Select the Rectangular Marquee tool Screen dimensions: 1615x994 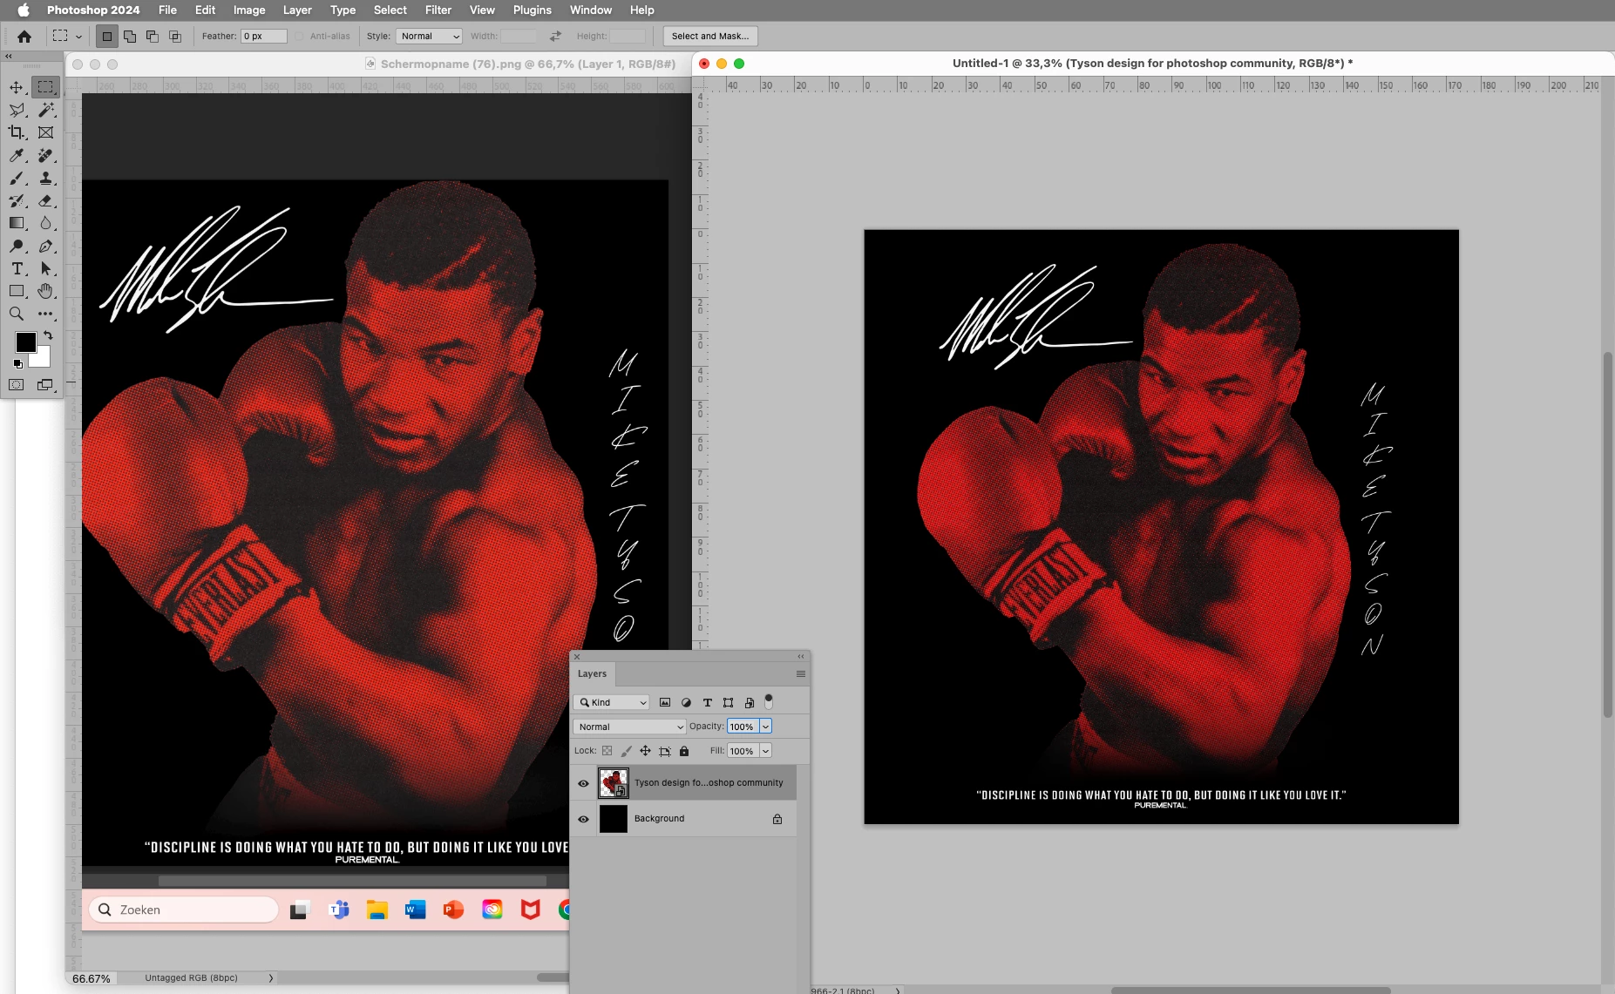(45, 87)
